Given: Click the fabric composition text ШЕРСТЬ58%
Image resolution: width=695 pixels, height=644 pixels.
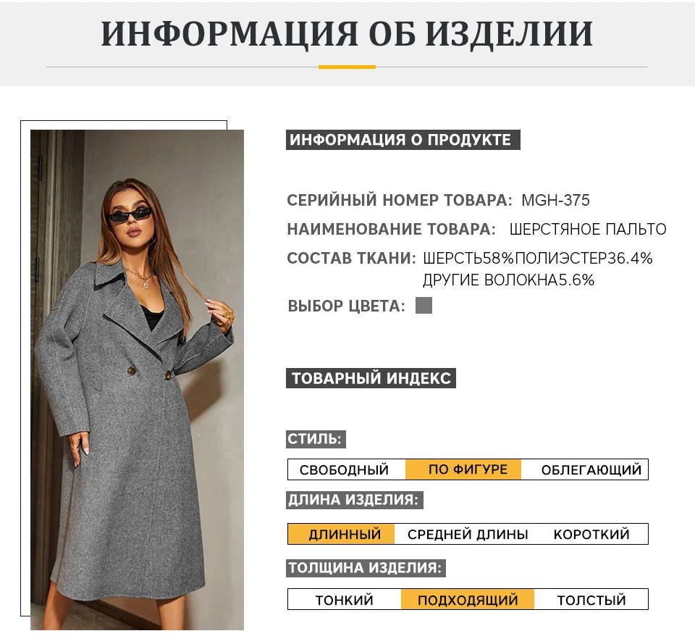Looking at the screenshot, I should pos(468,258).
